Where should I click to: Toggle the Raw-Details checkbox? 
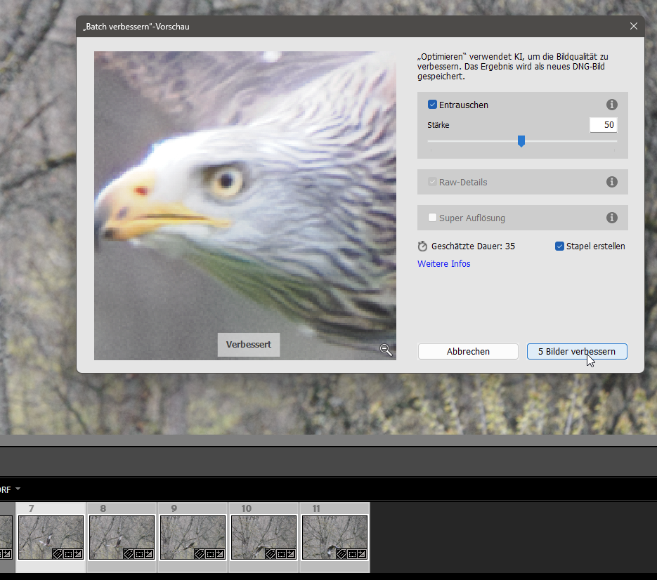click(x=432, y=182)
